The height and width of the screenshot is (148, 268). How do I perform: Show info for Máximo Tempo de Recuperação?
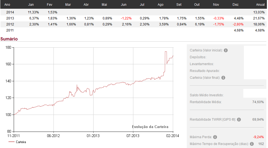point(252,144)
